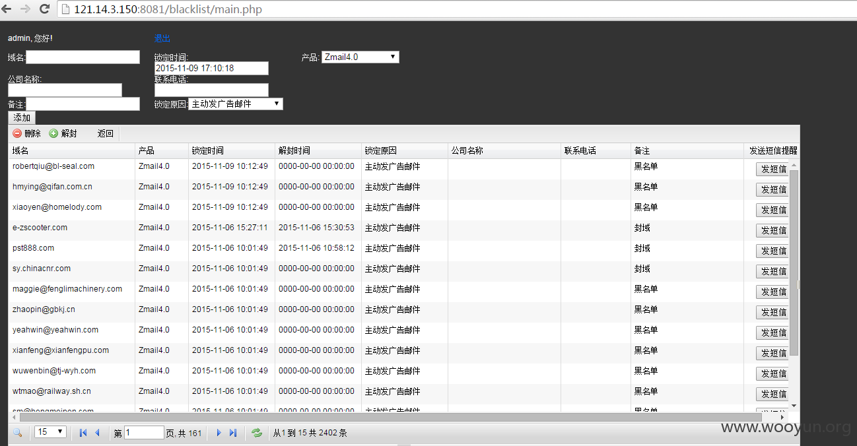857x446 pixels.
Task: Click the 2015-11-06 15:30:53 unlock time
Action: tap(316, 228)
